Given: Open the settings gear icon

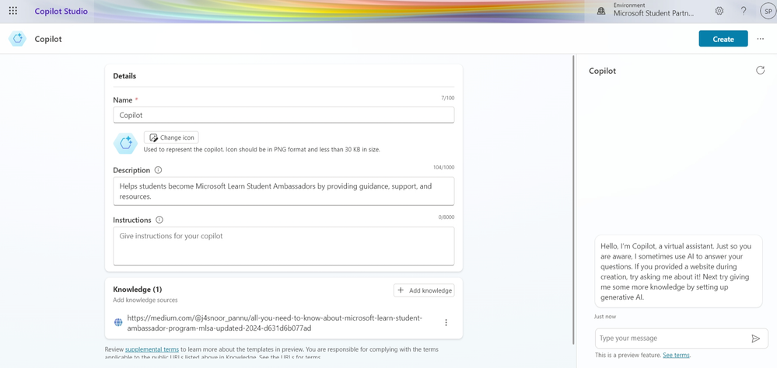Looking at the screenshot, I should [x=719, y=11].
